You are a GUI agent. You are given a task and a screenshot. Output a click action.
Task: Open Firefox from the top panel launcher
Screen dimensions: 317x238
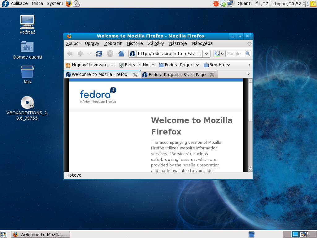point(68,3)
